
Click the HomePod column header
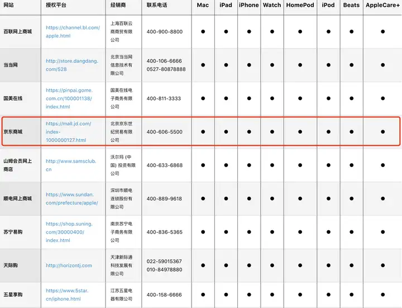pos(300,5)
